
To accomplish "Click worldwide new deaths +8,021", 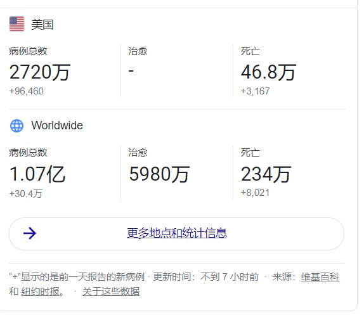I will (x=255, y=193).
